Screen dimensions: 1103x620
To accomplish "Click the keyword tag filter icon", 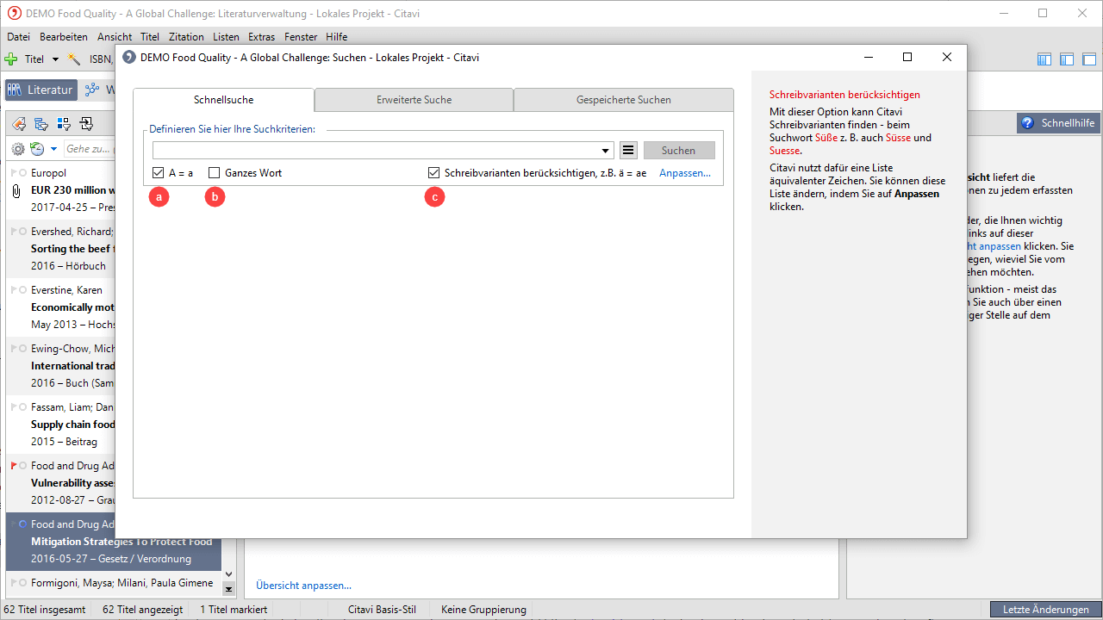I will pyautogui.click(x=18, y=124).
